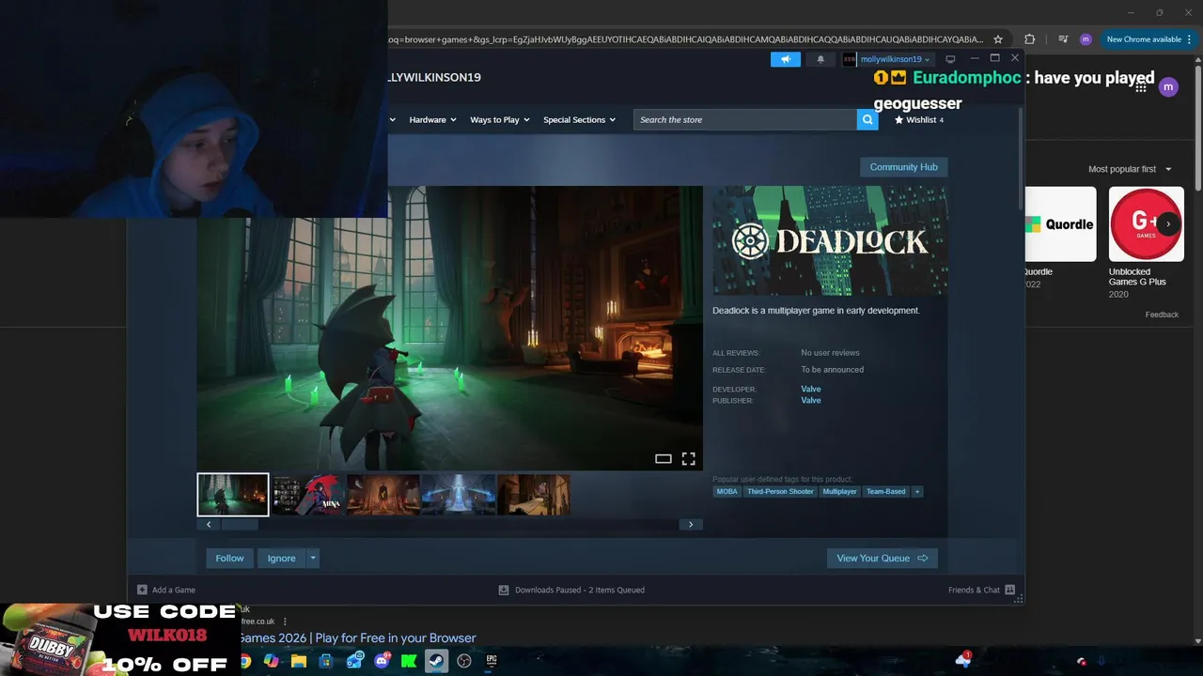This screenshot has height=676, width=1203.
Task: Expand the Ways to Play menu
Action: click(x=500, y=120)
